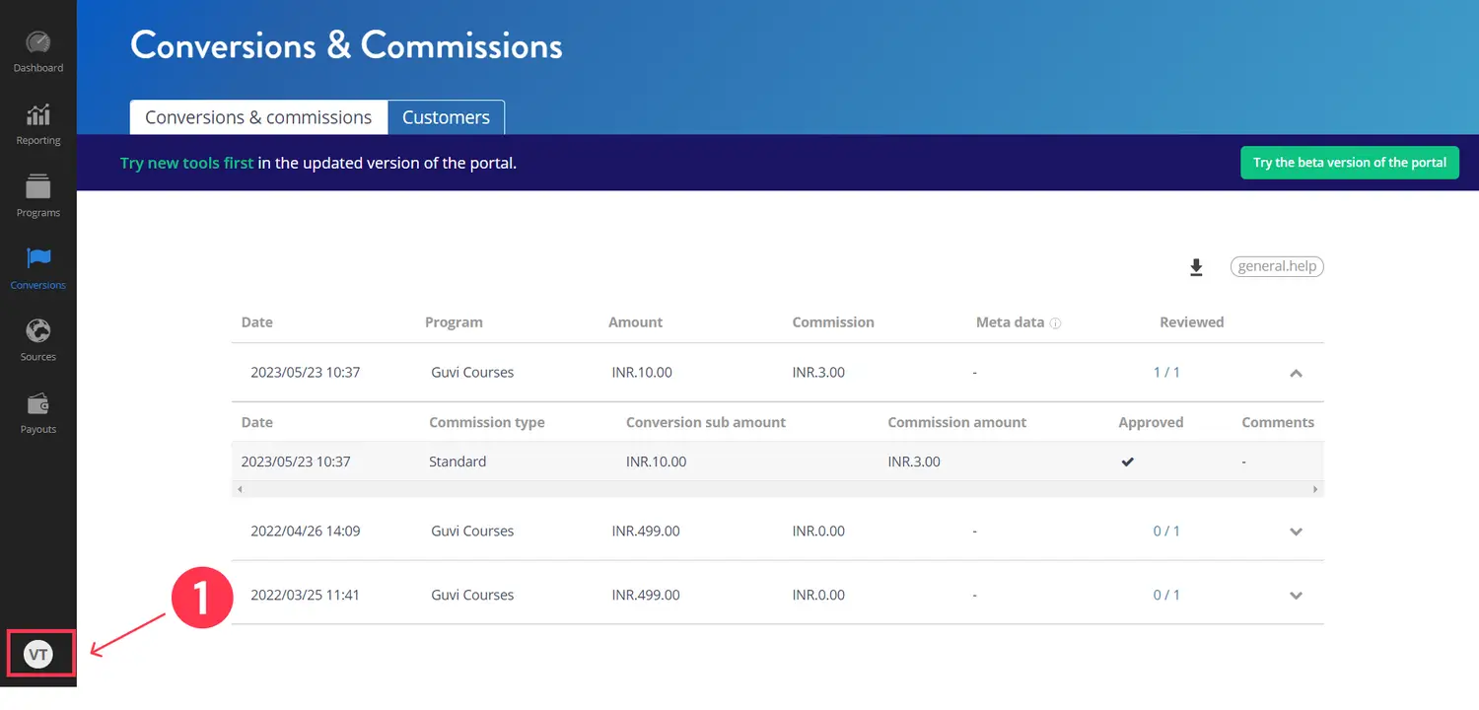Click the general.help button
The width and height of the screenshot is (1479, 710).
point(1277,266)
